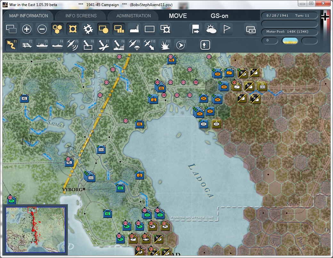The height and width of the screenshot is (258, 333).
Task: Select the XXXX HQ counter west of Saimaa
Action: pos(24,98)
